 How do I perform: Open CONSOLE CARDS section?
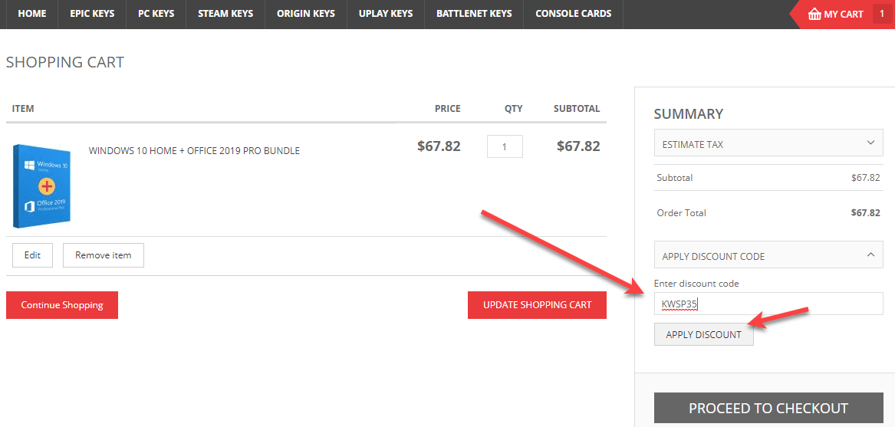573,14
